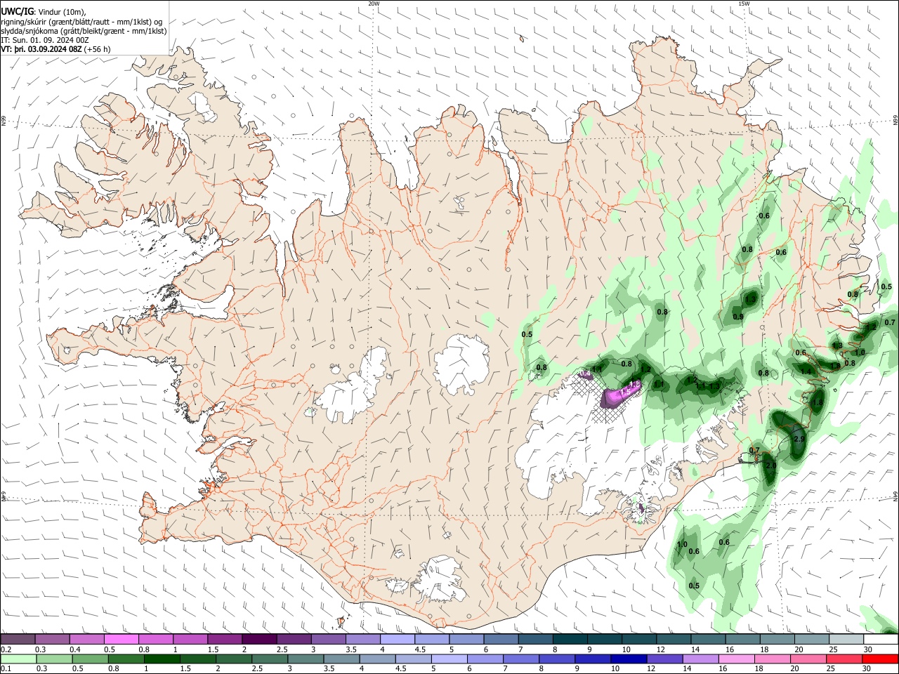Pick the darkest purple upper swatch between 2 and 2.5
Viewport: 899px width, 674px height.
click(x=259, y=640)
